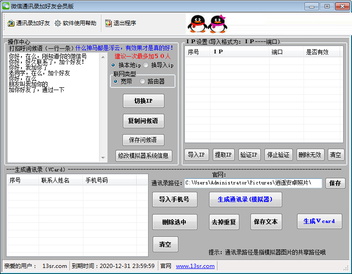The height and width of the screenshot is (274, 352).
Task: Click the 序号 column header in the contacts table
Action: pyautogui.click(x=22, y=180)
